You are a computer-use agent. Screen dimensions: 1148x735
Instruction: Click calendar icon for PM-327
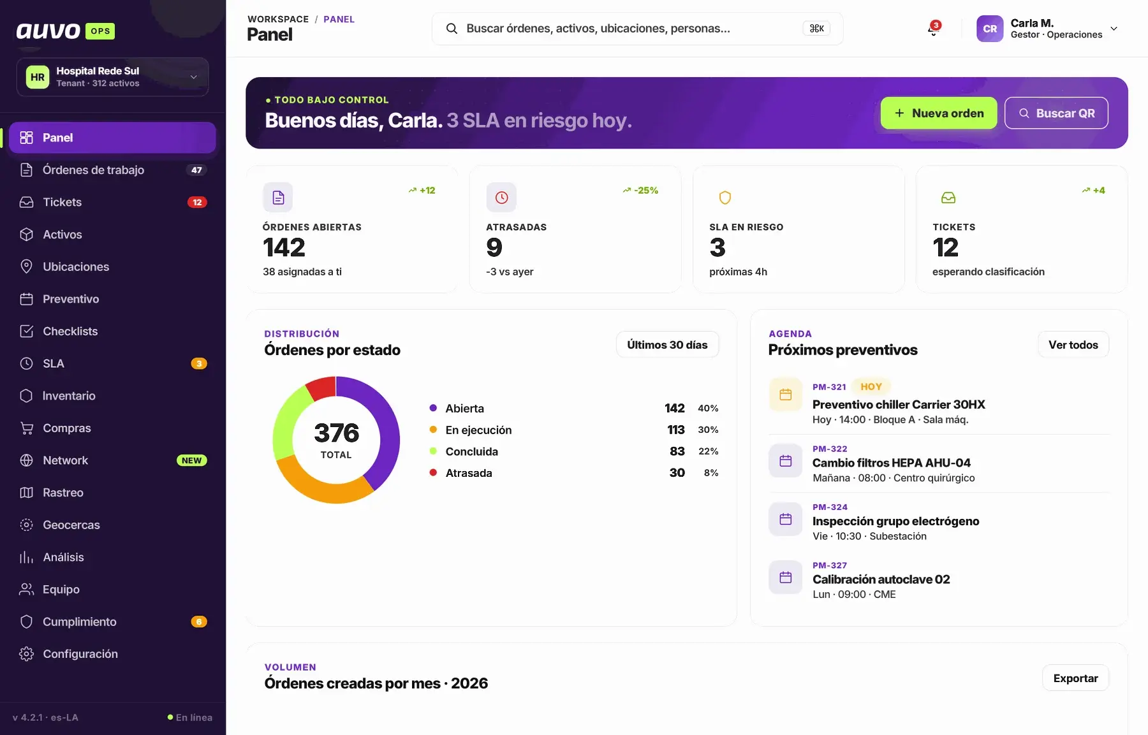(x=786, y=577)
